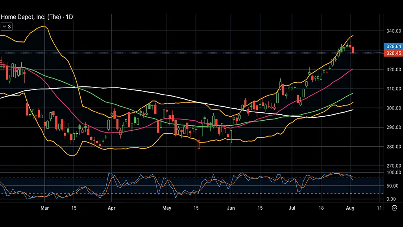Click the 340.00 price axis label
The height and width of the screenshot is (227, 403).
[x=394, y=31]
